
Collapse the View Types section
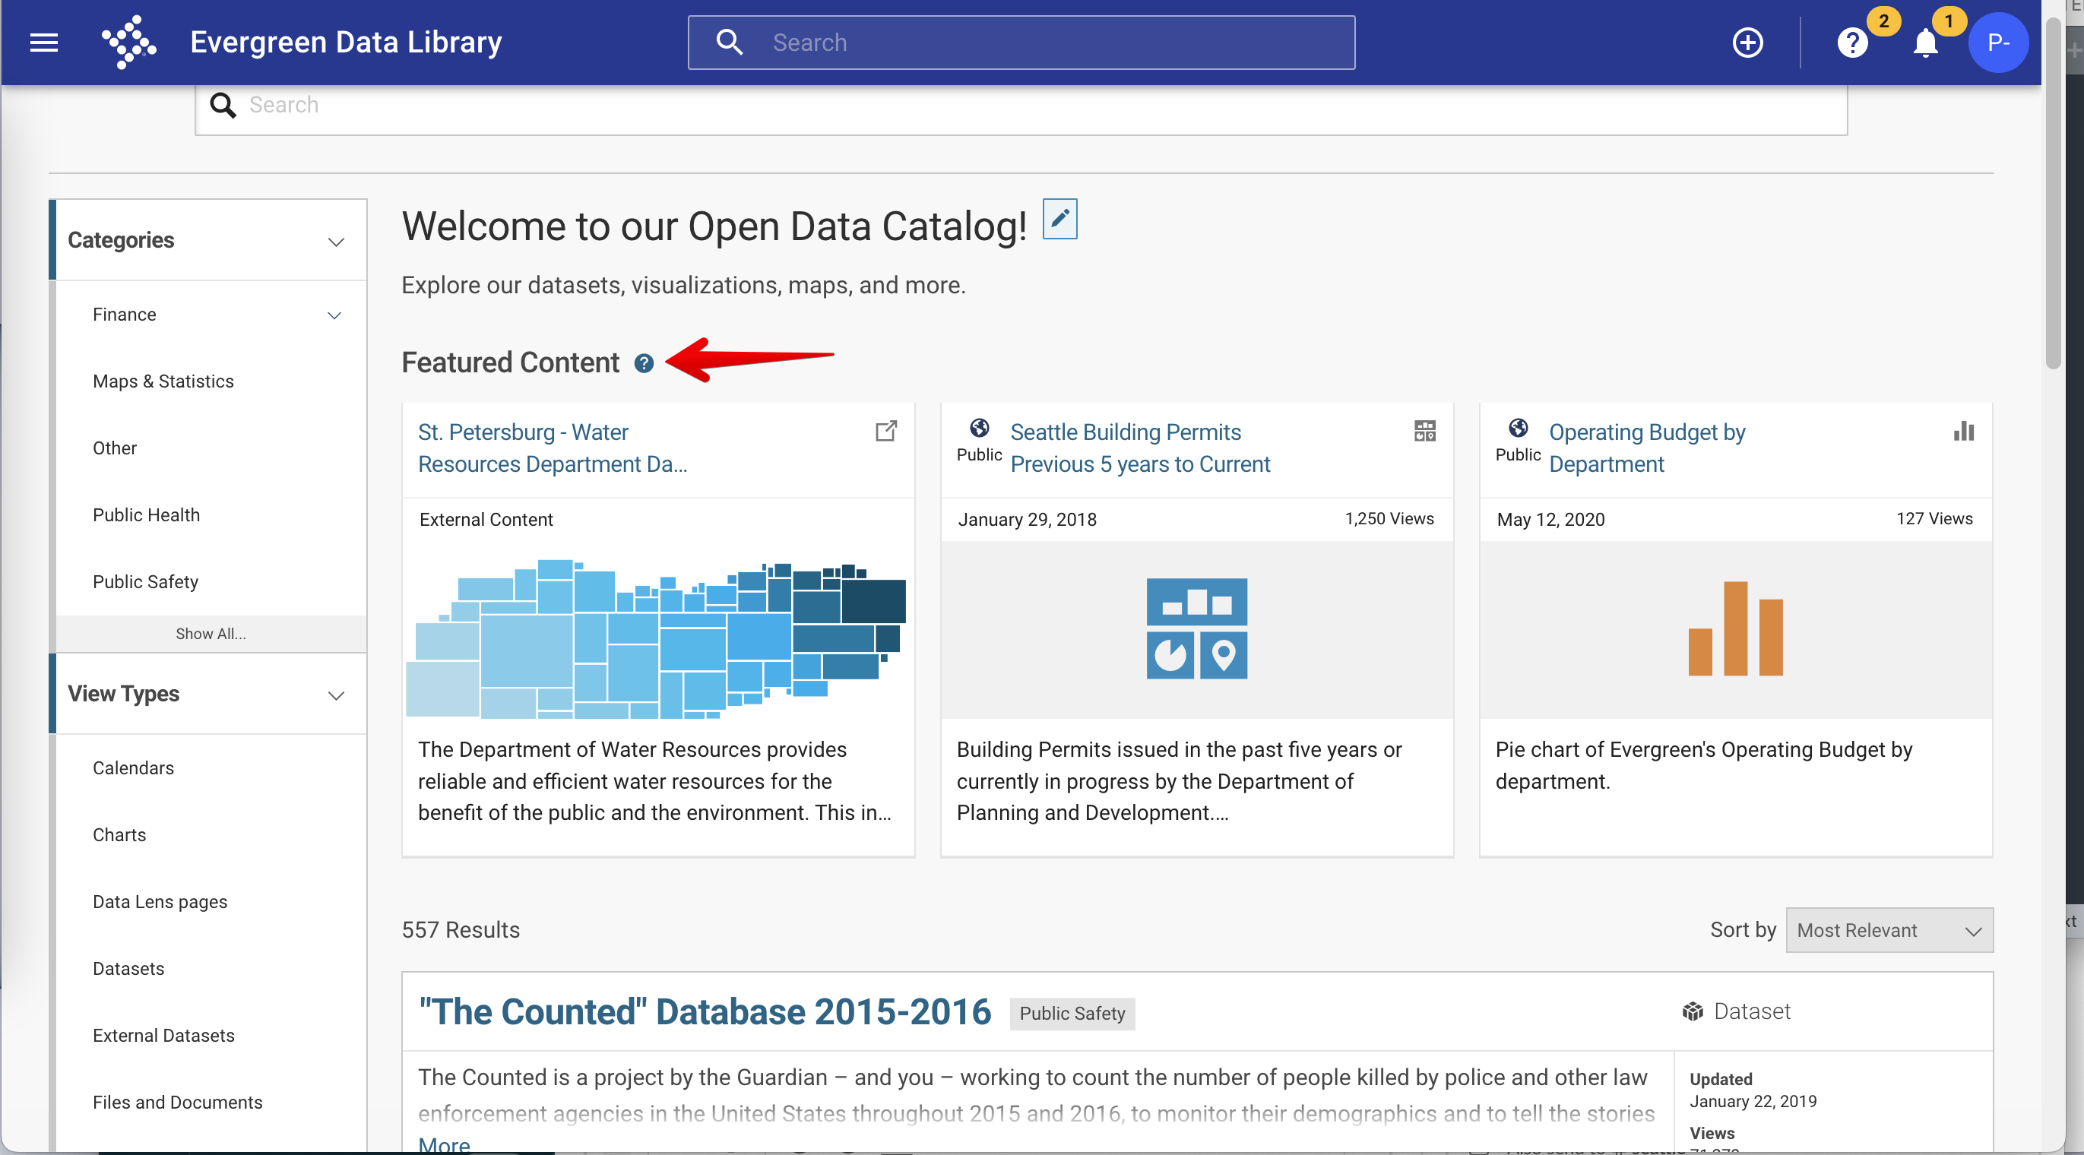coord(337,695)
